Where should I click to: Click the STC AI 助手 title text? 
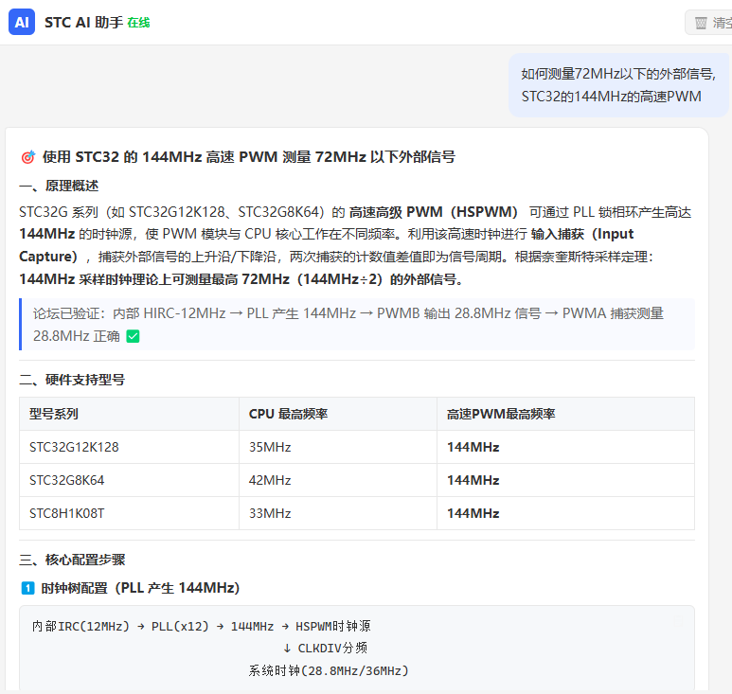coord(83,23)
